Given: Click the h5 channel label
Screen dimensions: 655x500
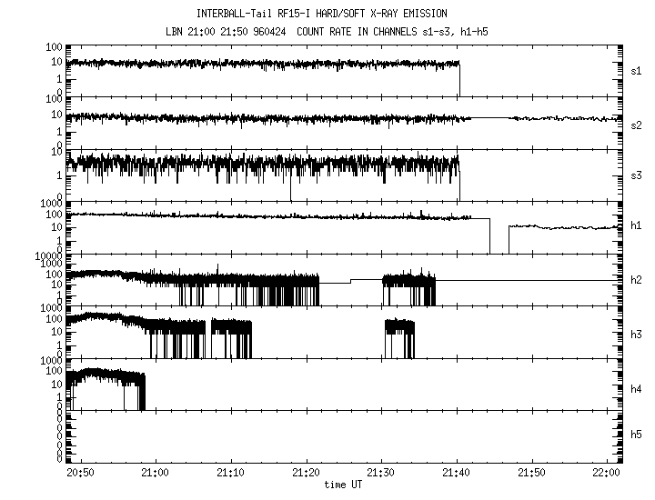Looking at the screenshot, I should (636, 437).
